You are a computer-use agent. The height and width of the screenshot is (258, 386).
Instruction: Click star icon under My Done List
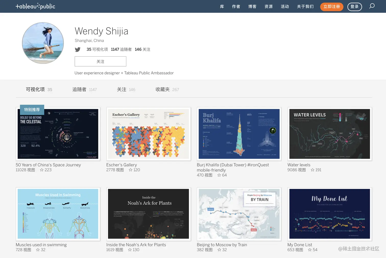coord(310,250)
